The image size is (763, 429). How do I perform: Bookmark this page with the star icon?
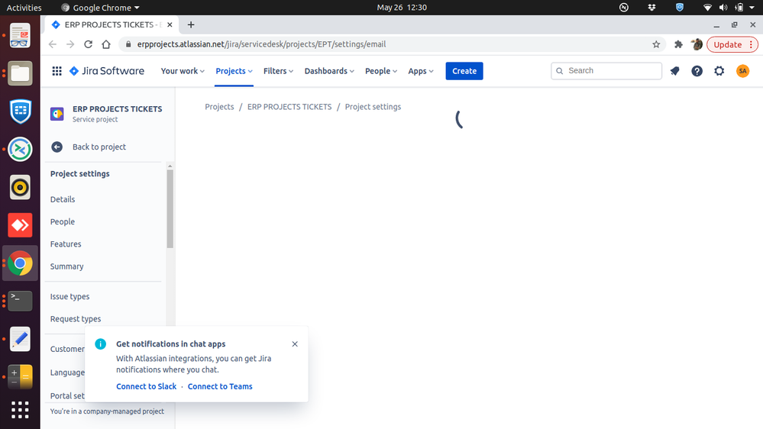click(656, 44)
